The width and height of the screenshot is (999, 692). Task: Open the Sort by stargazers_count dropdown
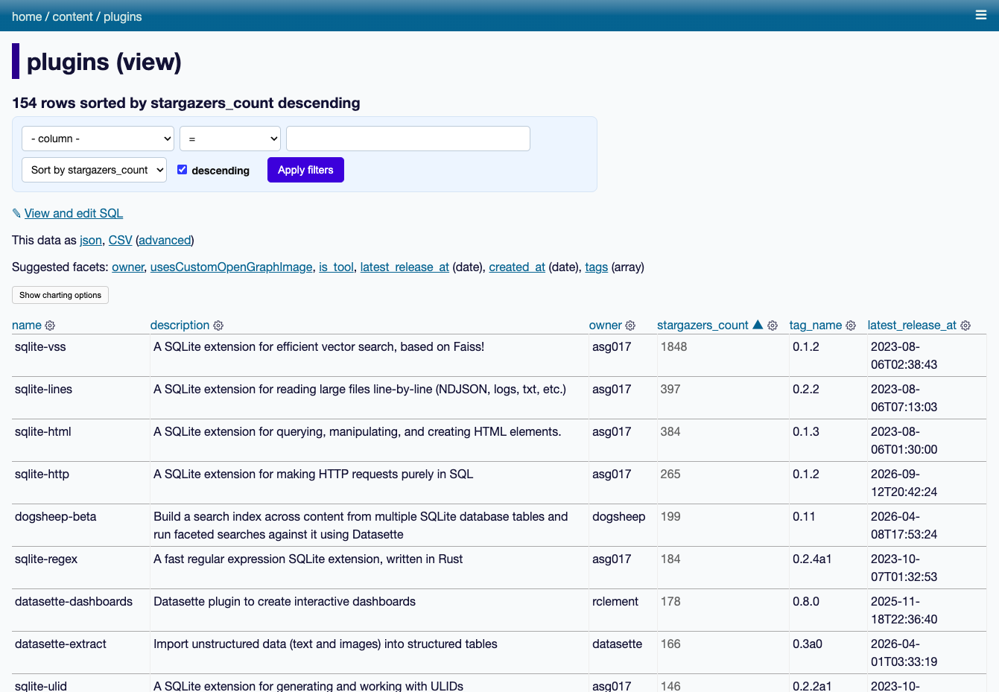tap(95, 170)
